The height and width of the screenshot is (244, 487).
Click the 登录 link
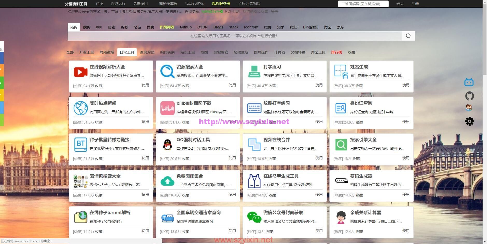[400, 4]
